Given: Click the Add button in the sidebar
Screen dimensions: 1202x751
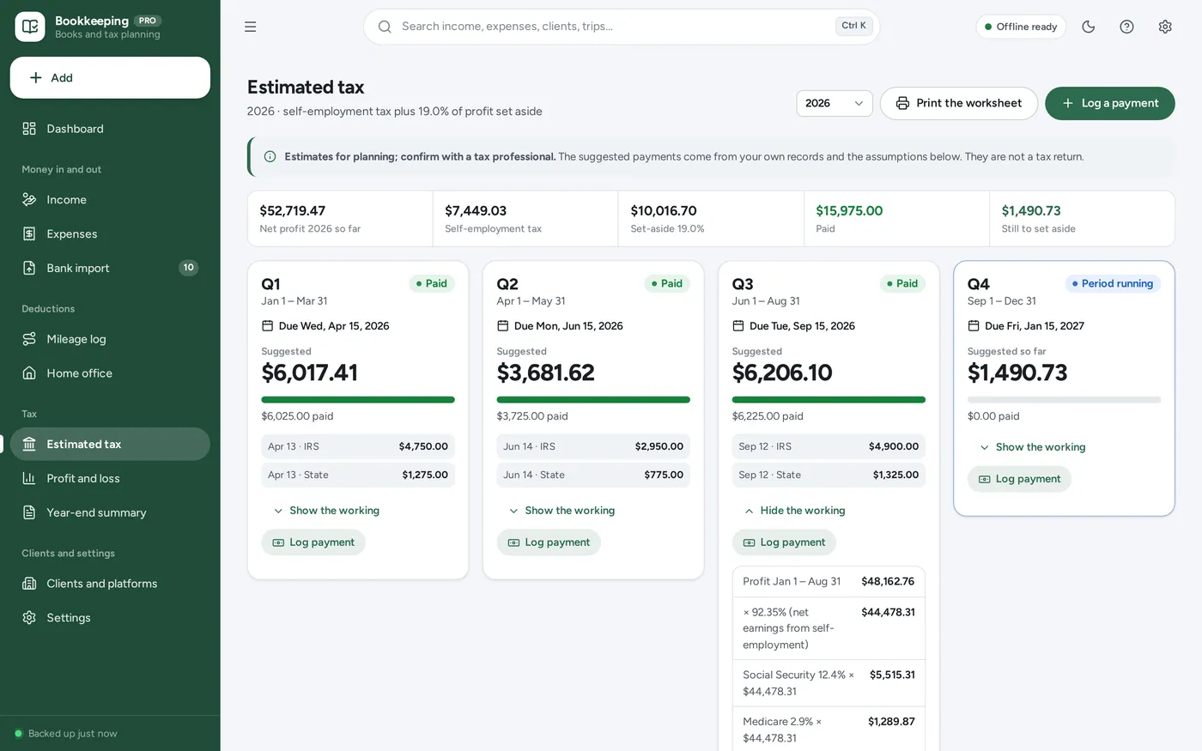Looking at the screenshot, I should point(110,78).
